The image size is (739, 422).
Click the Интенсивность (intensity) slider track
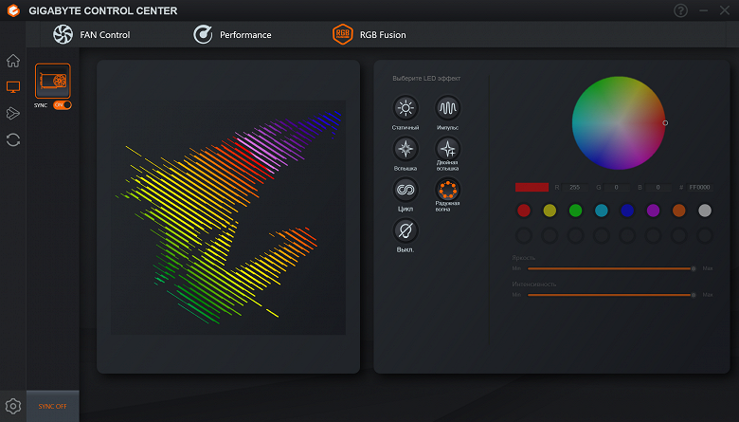pyautogui.click(x=611, y=295)
